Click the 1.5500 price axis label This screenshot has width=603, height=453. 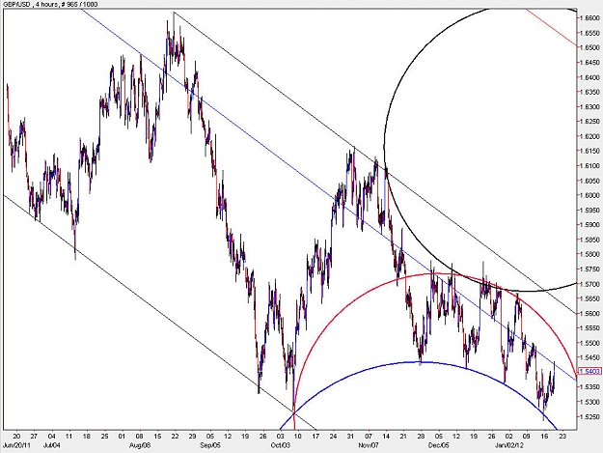point(590,343)
